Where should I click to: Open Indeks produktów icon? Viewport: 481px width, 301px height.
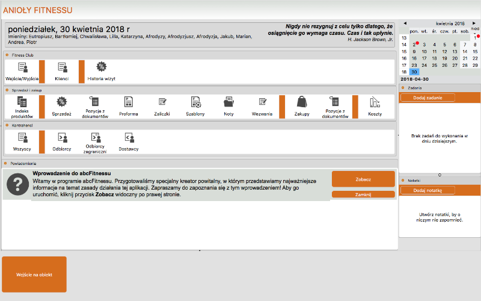(x=22, y=102)
